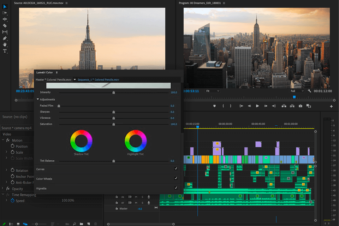Switch to Sequence_1 Colored Pencils.mov tab

click(98, 80)
